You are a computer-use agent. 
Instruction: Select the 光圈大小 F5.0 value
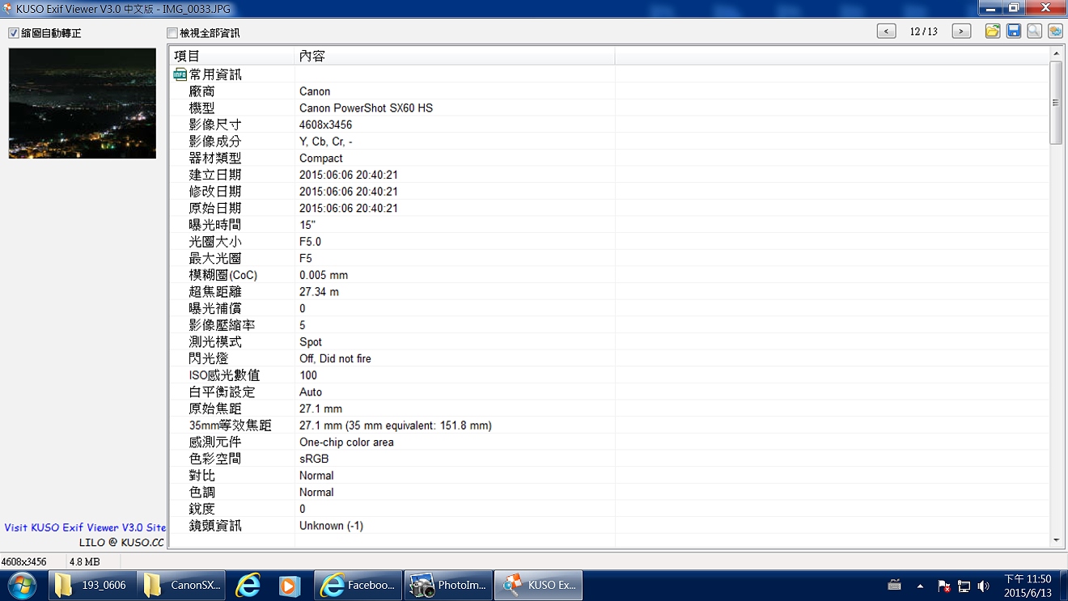coord(310,242)
